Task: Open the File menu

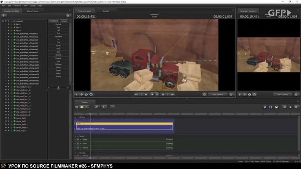Action: click(3, 6)
